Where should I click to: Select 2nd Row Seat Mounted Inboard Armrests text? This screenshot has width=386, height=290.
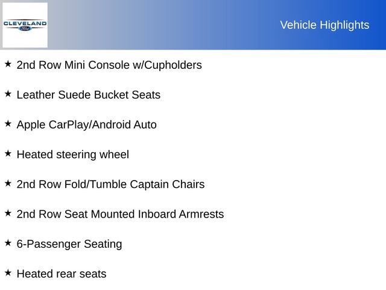pyautogui.click(x=120, y=214)
